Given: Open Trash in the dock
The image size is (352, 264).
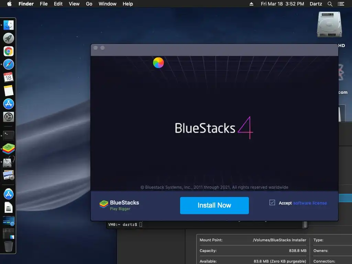Looking at the screenshot, I should pos(9,246).
